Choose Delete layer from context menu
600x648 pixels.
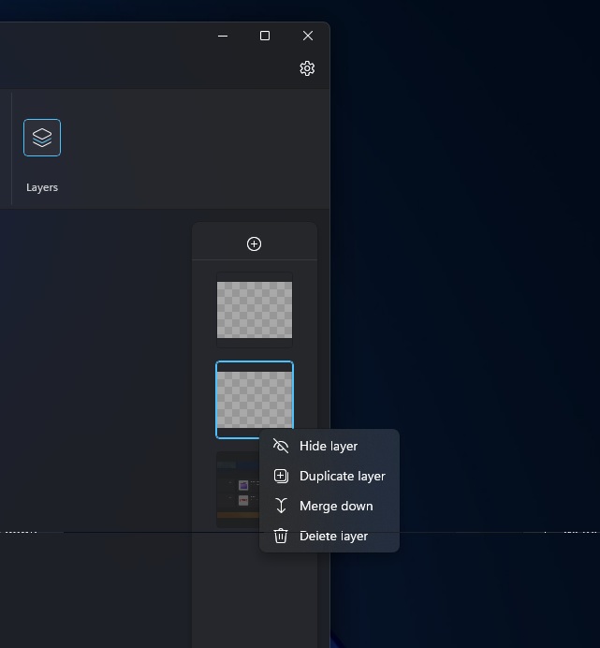pos(329,536)
